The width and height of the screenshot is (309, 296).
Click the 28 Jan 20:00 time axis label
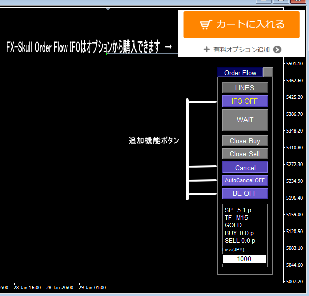tap(60, 288)
